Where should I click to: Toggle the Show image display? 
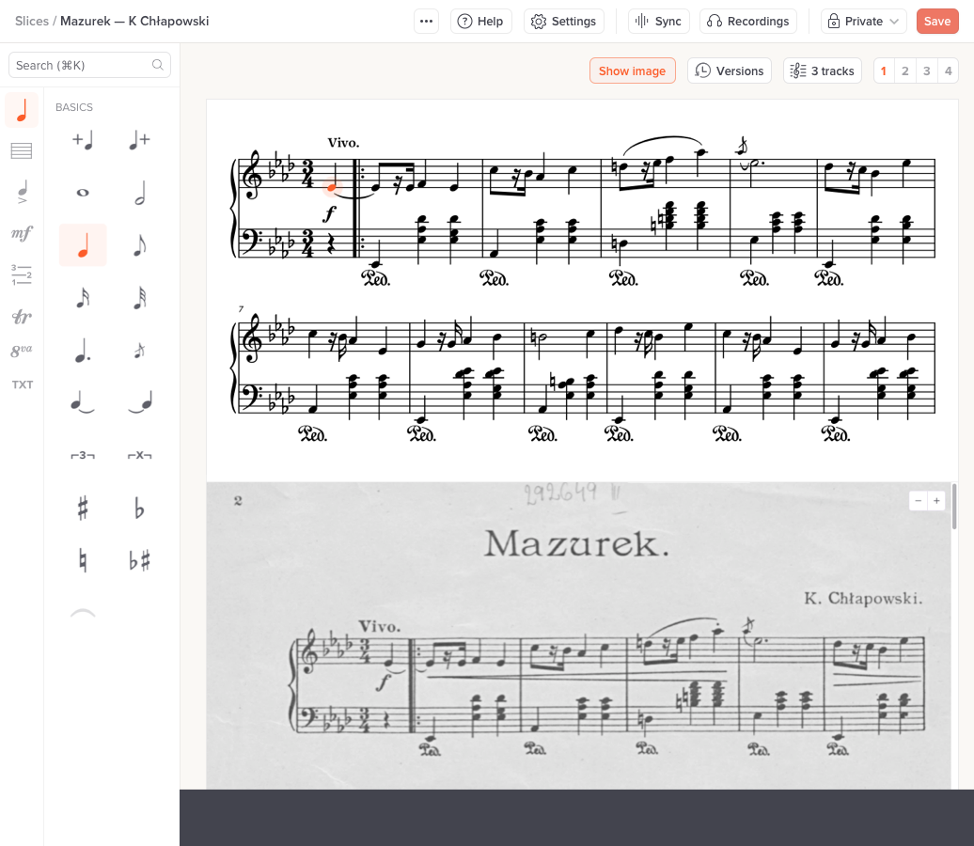tap(632, 70)
